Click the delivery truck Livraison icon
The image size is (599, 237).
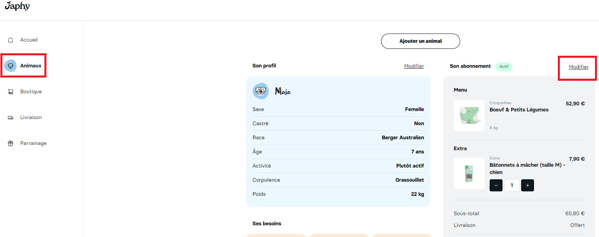(10, 117)
